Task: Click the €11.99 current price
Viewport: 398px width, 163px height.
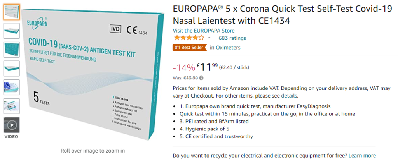Action: [207, 67]
